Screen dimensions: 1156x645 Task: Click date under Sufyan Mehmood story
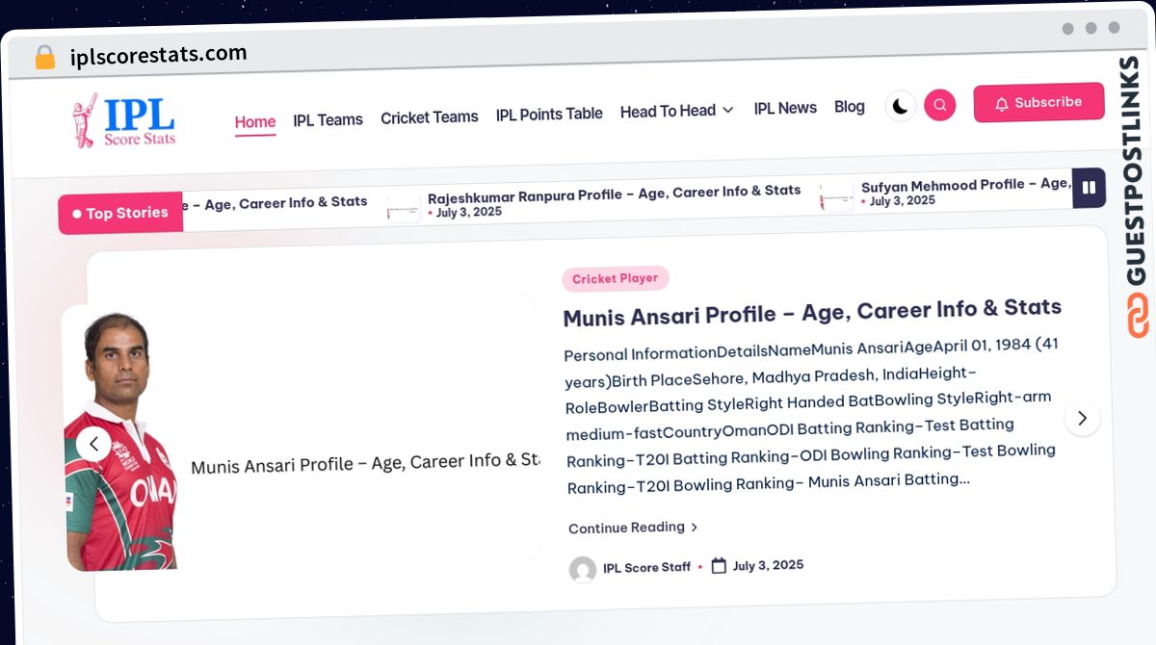coord(902,201)
